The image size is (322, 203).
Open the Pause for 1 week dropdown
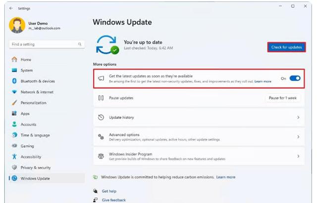(x=283, y=98)
